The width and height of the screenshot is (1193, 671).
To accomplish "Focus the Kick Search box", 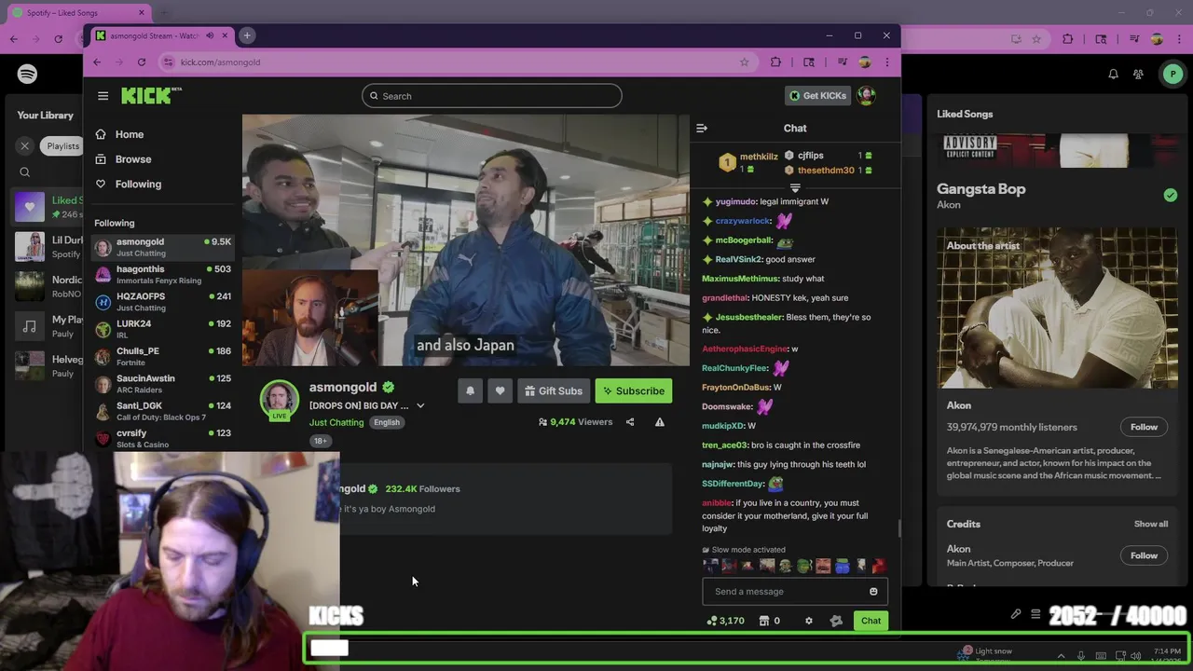I will [492, 96].
